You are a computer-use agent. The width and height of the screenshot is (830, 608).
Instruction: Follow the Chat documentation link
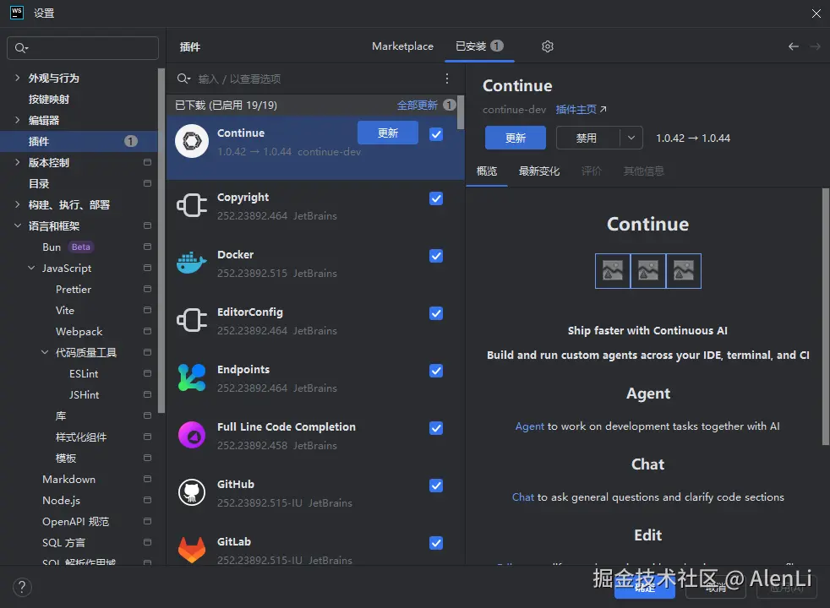click(522, 497)
